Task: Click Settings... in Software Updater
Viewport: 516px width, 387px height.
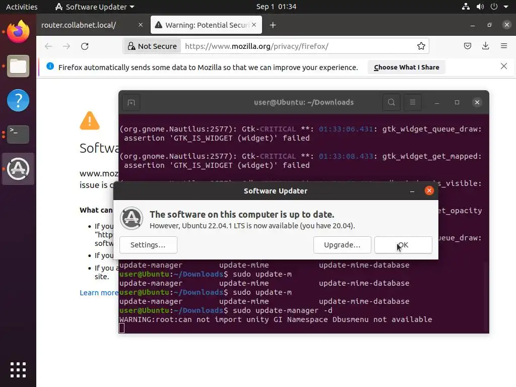Action: [x=148, y=245]
